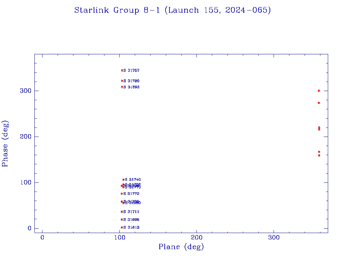
Task: Click the "200" tick label on Phase axis
Action: (26, 137)
